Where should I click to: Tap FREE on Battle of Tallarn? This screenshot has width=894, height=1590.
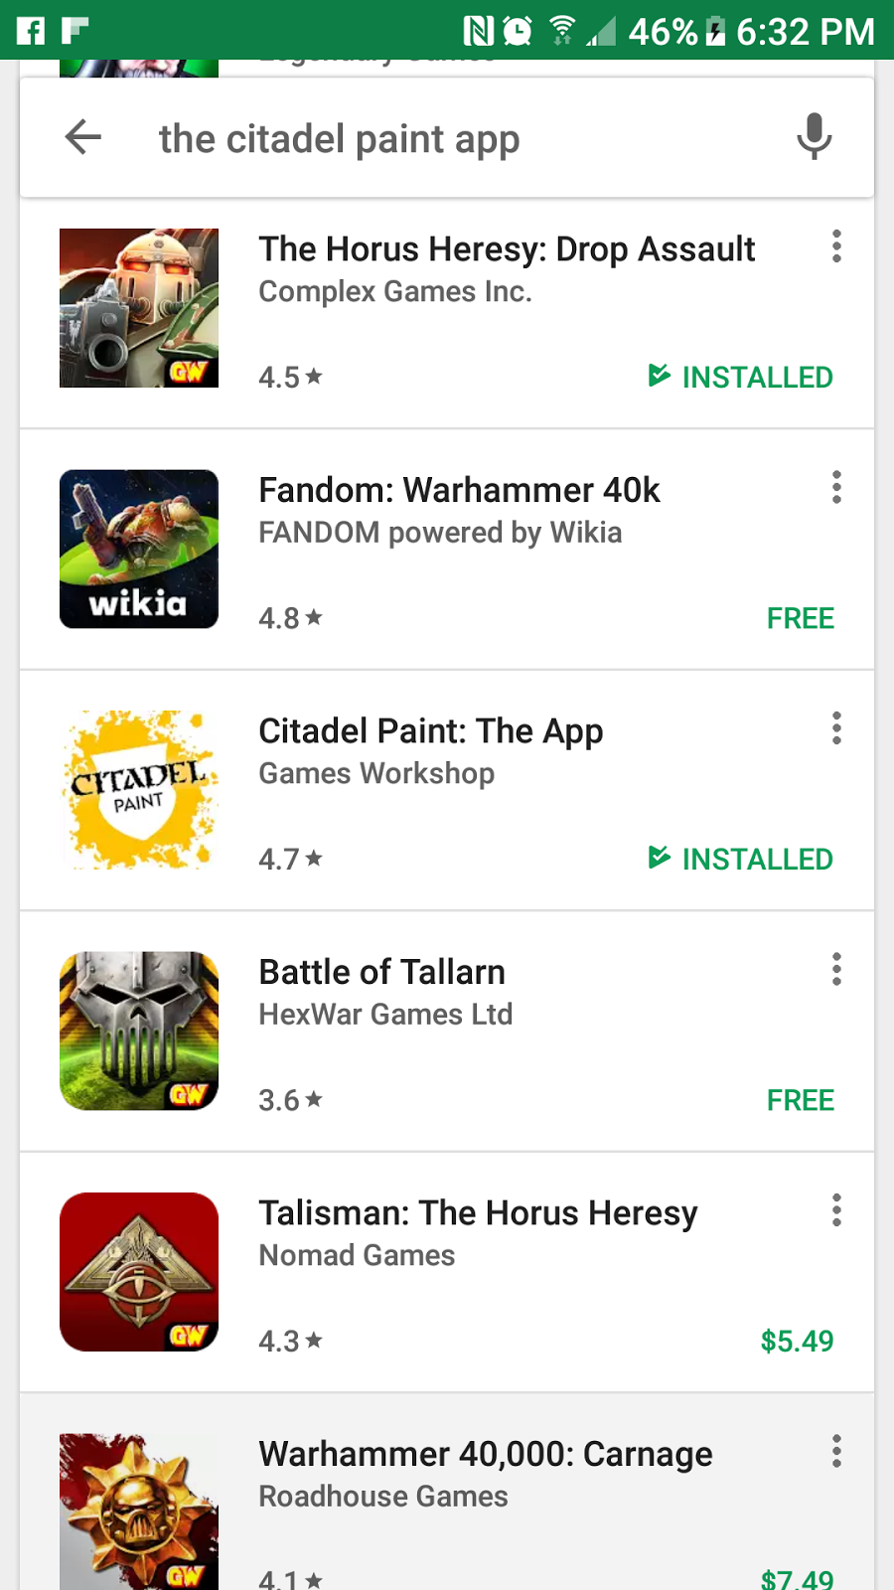click(x=801, y=1100)
